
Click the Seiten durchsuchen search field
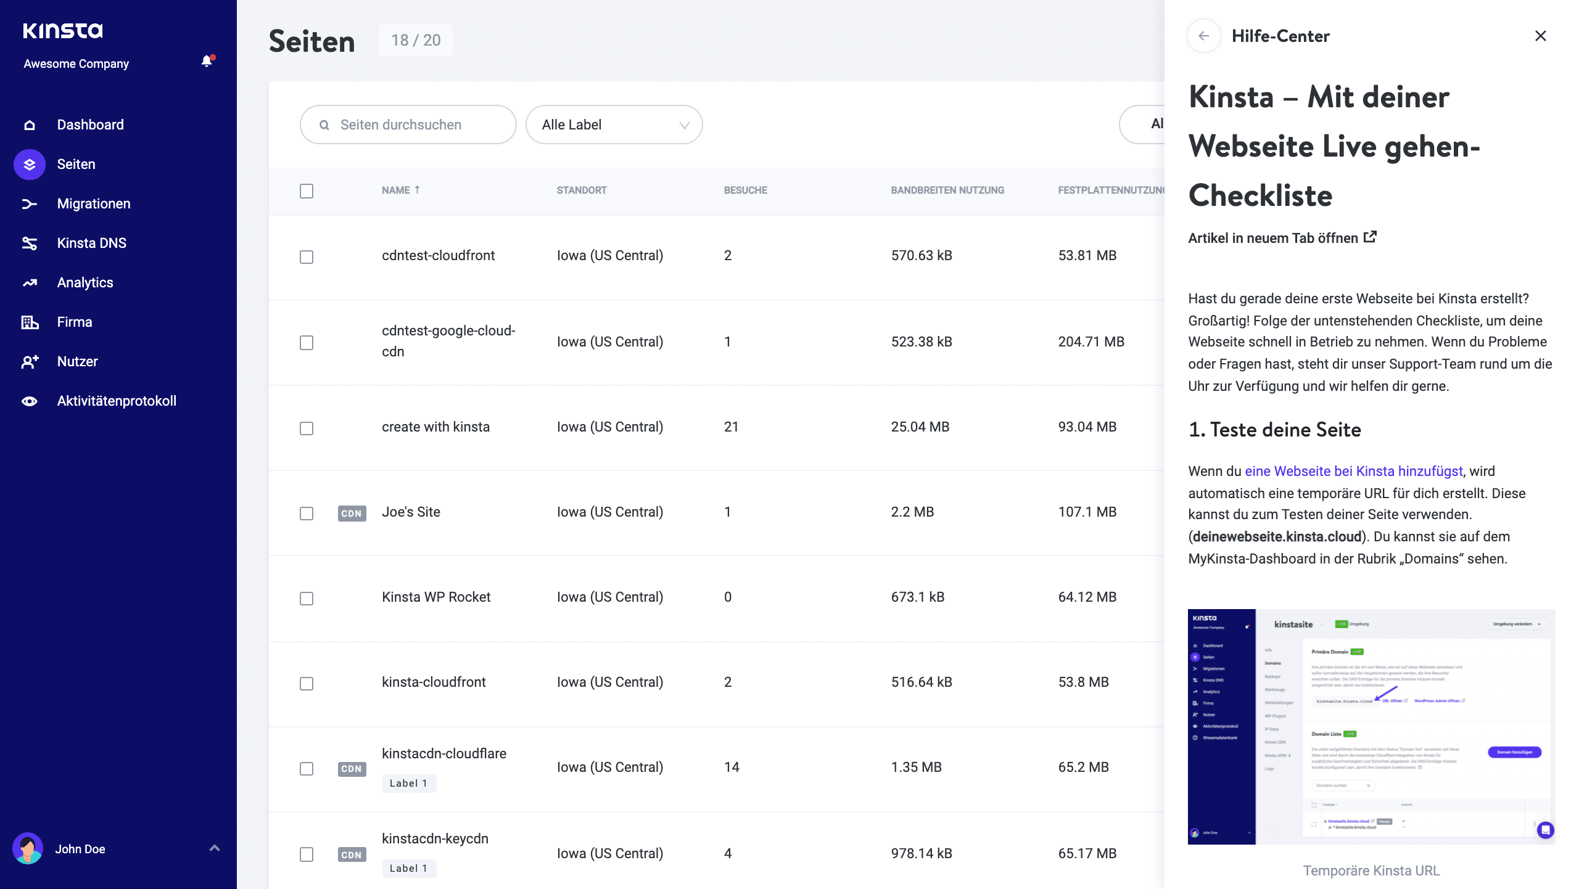pos(408,125)
